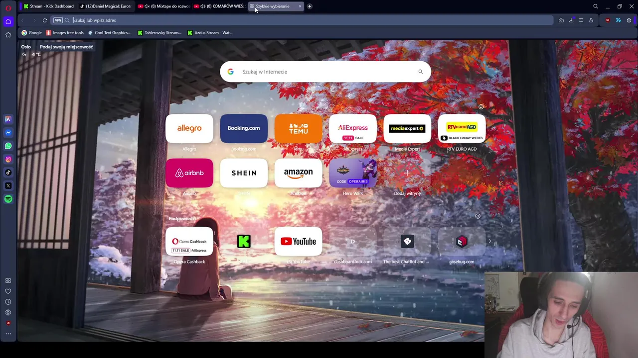Viewport: 638px width, 358px height.
Task: Open a new tab with plus button
Action: click(x=310, y=6)
